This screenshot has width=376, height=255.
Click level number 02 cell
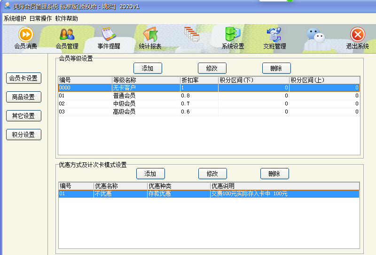[x=85, y=104]
